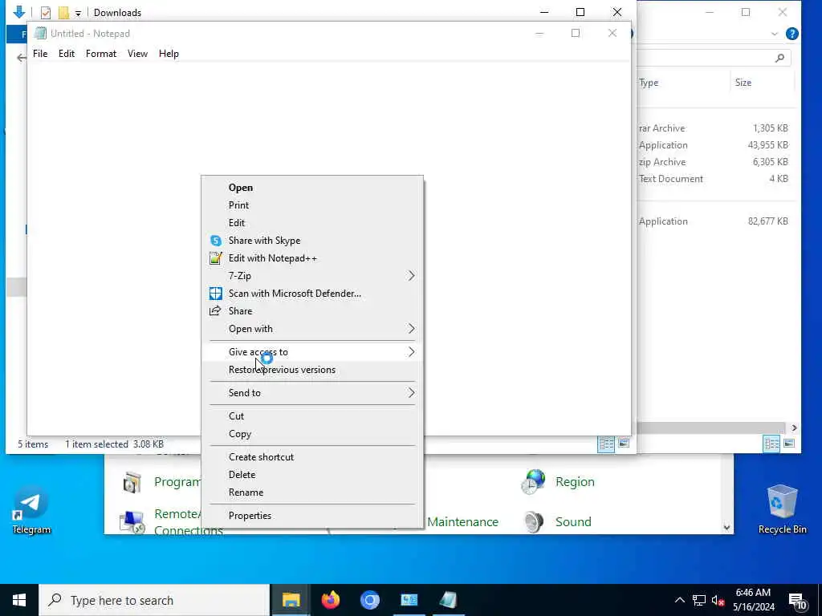The width and height of the screenshot is (822, 616).
Task: Click the blue help question mark icon
Action: pos(791,34)
